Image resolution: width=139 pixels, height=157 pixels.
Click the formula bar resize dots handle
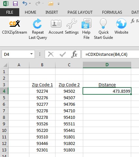tap(40, 54)
